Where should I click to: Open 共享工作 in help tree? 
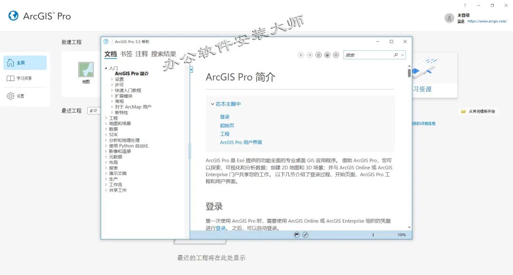[x=118, y=190]
